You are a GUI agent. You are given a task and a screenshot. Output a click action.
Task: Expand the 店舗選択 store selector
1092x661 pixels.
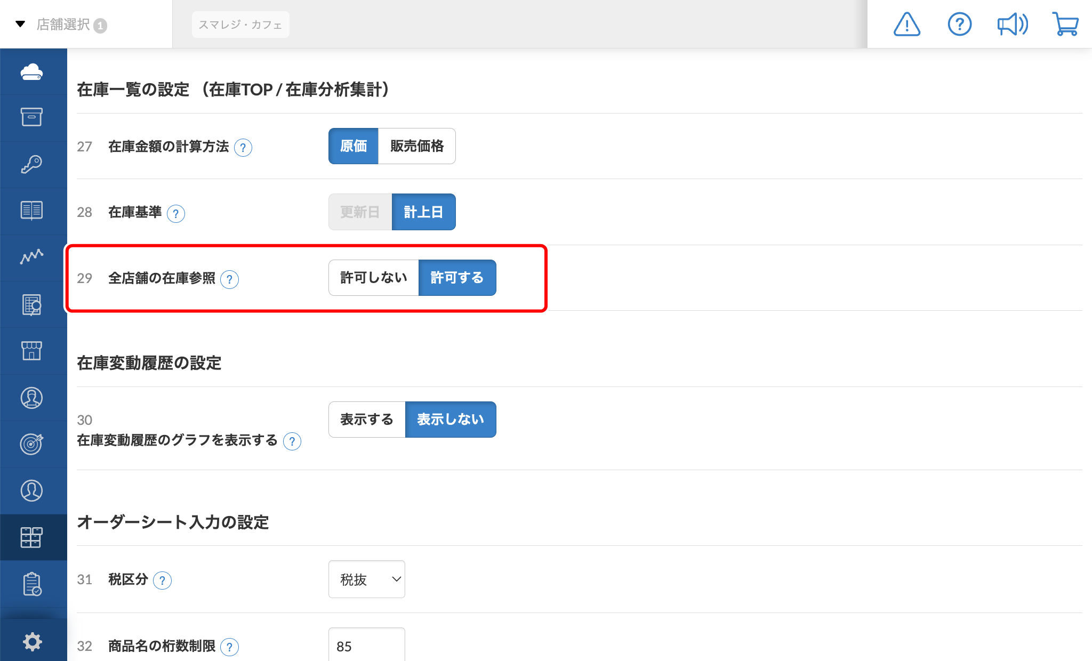coord(61,25)
